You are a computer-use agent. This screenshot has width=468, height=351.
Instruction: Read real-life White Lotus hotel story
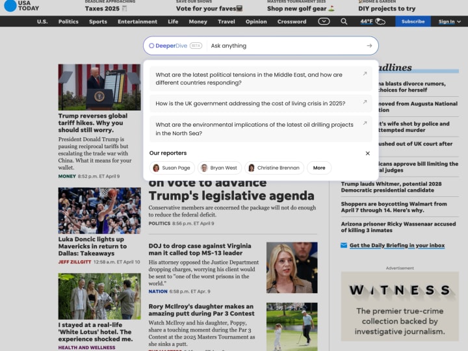pos(96,332)
